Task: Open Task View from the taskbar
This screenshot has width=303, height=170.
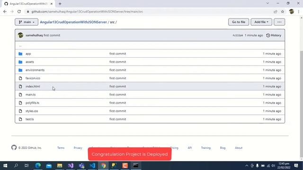Action: (x=27, y=166)
